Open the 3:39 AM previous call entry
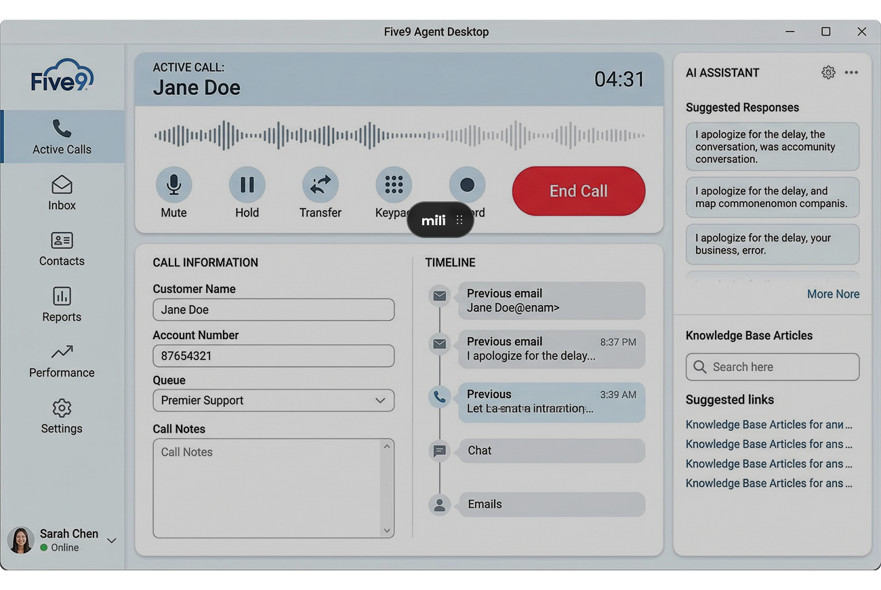 (552, 401)
